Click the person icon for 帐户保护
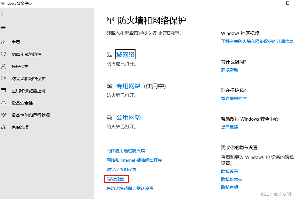Image resolution: width=296 pixels, height=199 pixels. point(3,66)
